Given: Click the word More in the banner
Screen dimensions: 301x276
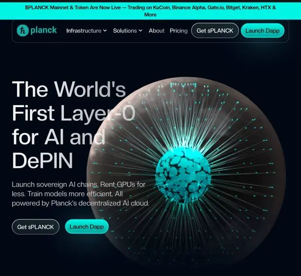Looking at the screenshot, I should pyautogui.click(x=150, y=15).
